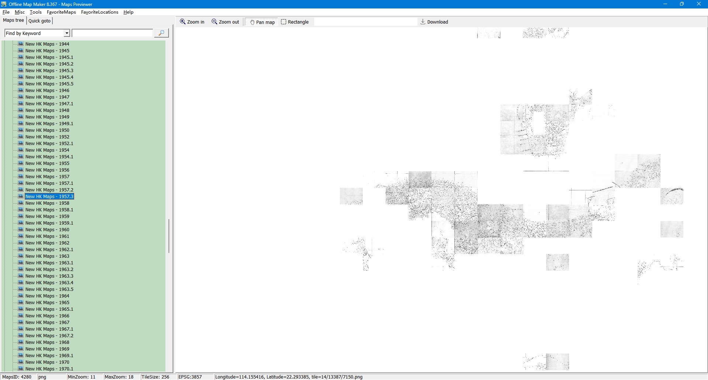This screenshot has height=380, width=708.
Task: Open the Tools menu
Action: point(36,12)
